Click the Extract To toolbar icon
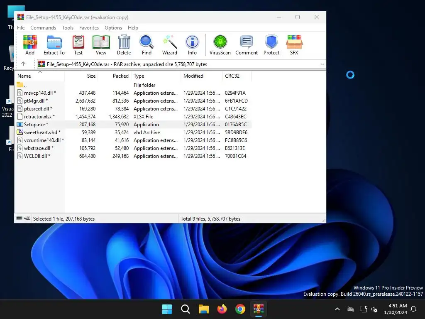425x319 pixels. (54, 45)
